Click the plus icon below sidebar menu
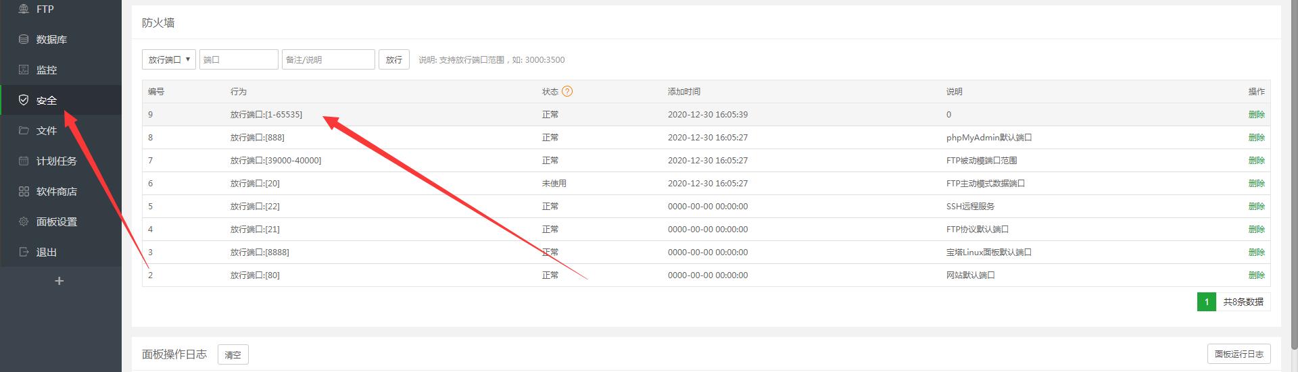The height and width of the screenshot is (372, 1298). pyautogui.click(x=59, y=281)
